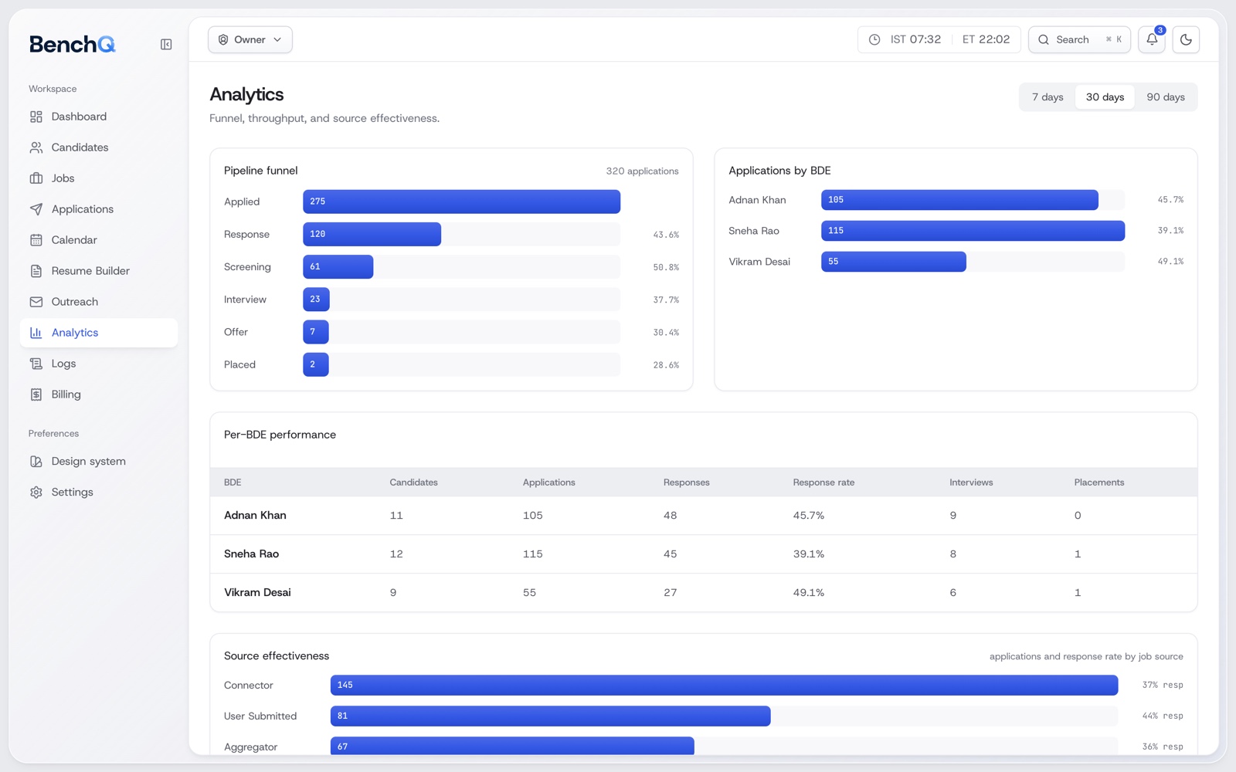Switch range to 7 days
This screenshot has width=1236, height=772.
(1048, 97)
